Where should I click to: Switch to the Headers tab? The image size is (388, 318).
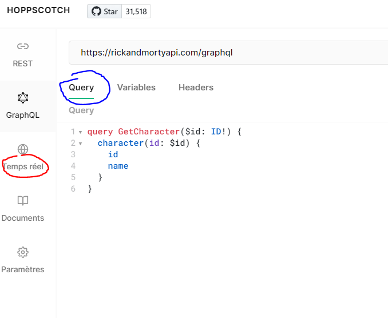point(196,88)
